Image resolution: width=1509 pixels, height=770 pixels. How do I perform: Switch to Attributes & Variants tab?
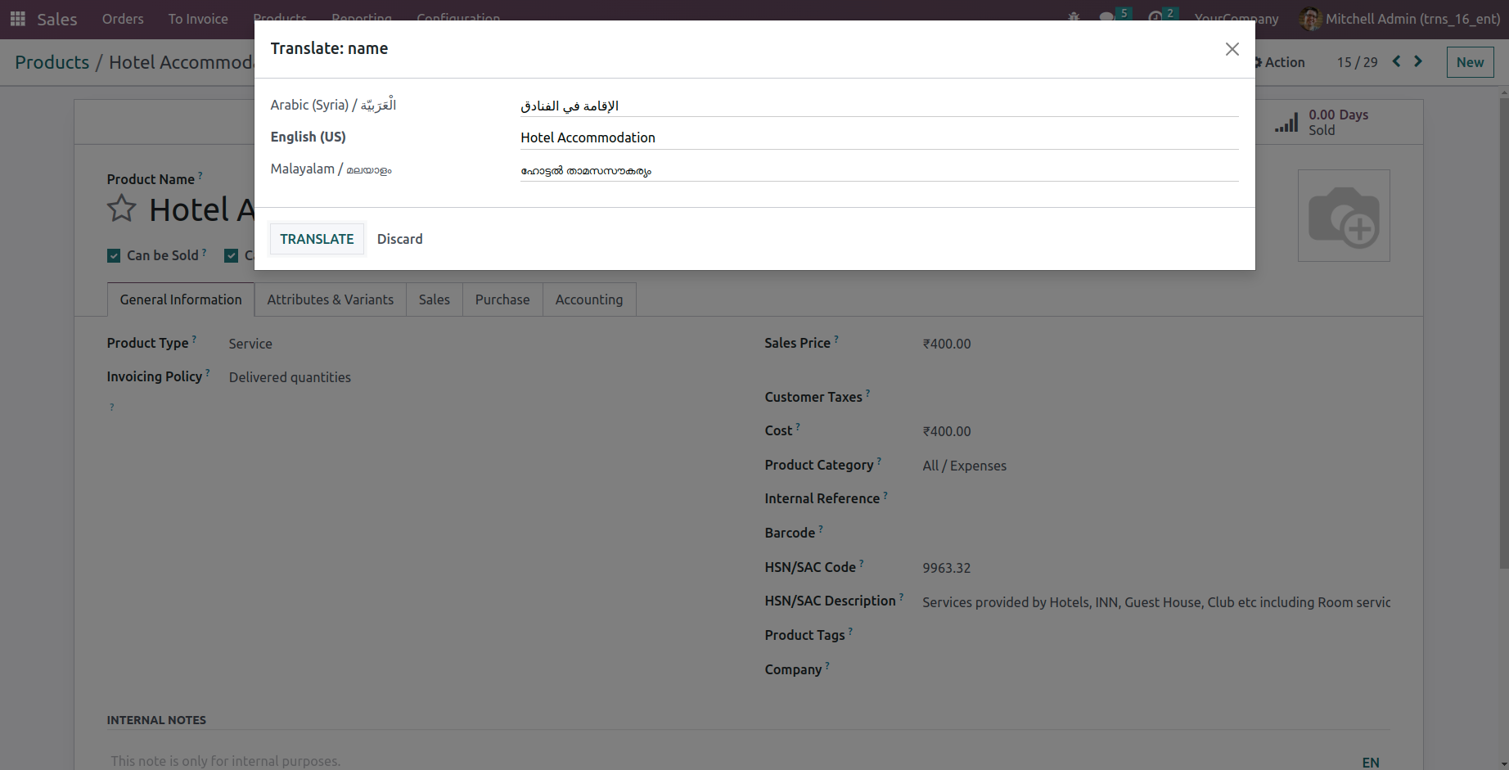tap(331, 299)
